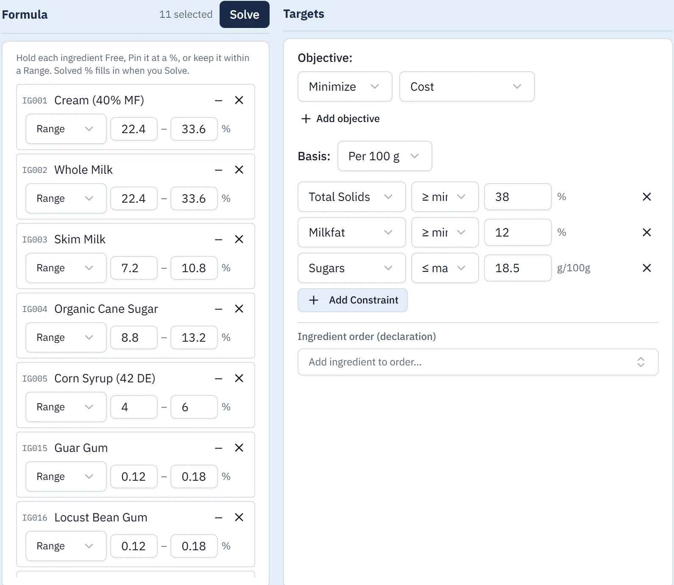Collapse the Locust Bean Gum card
674x585 pixels.
(219, 518)
